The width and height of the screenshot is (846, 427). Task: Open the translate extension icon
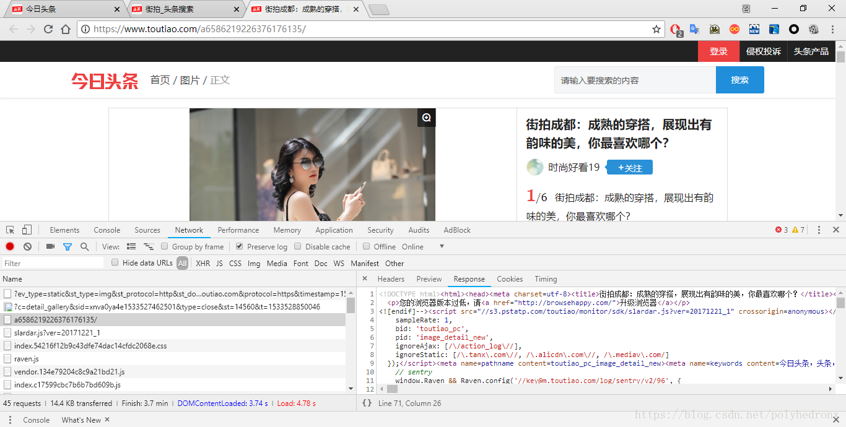(695, 29)
